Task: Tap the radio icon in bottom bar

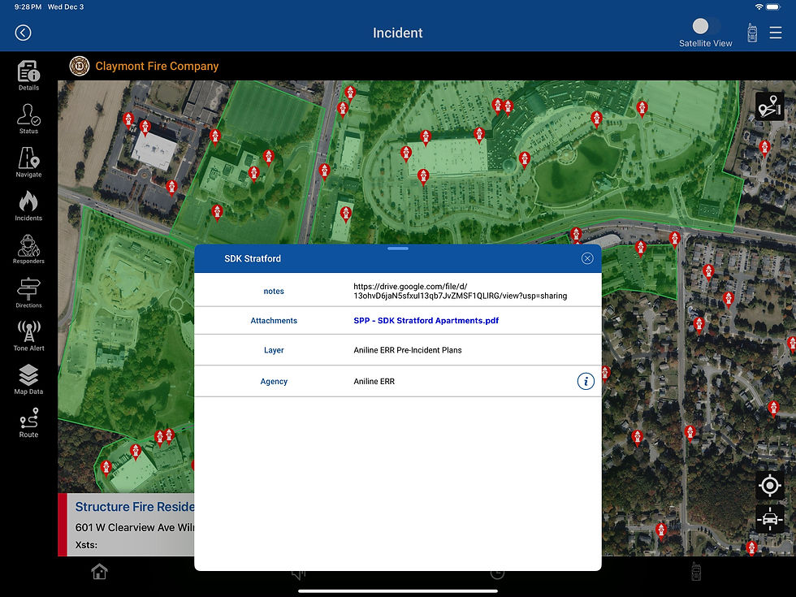Action: point(696,572)
